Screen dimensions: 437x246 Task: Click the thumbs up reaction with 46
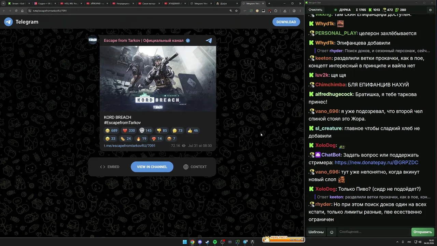[193, 131]
